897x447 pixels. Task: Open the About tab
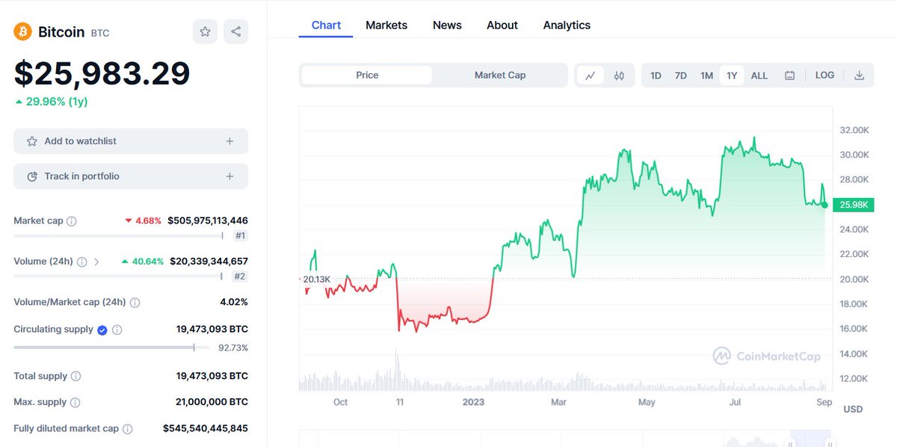pos(502,25)
